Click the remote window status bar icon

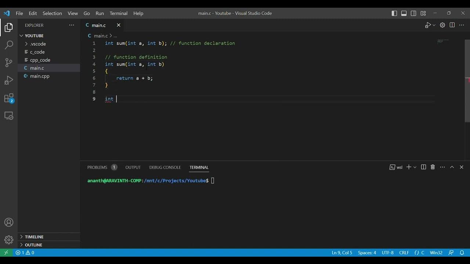click(x=6, y=253)
